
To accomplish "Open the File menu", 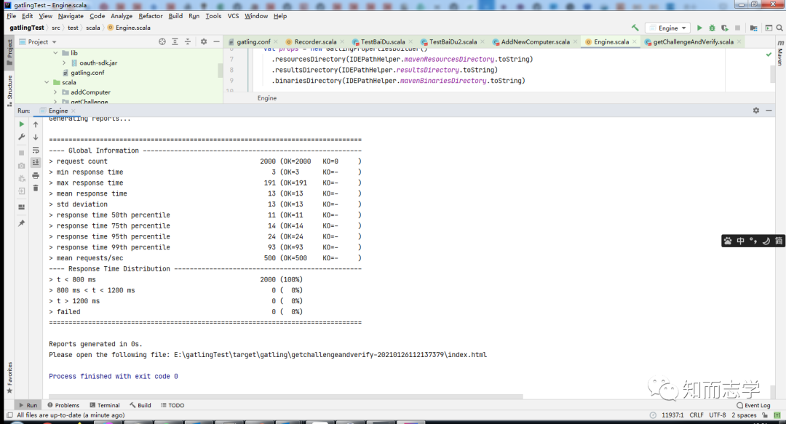I will coord(12,16).
